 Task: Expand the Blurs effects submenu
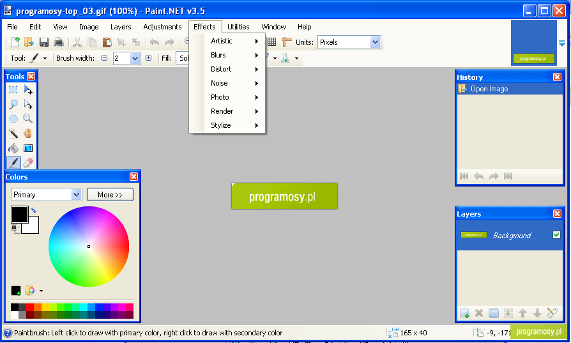pyautogui.click(x=234, y=55)
